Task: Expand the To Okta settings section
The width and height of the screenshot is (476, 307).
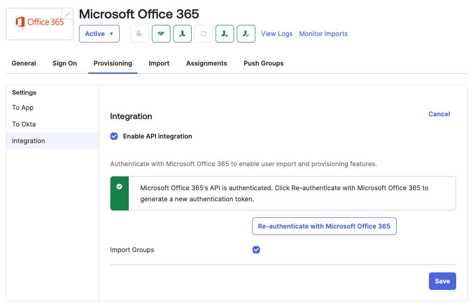Action: tap(24, 124)
